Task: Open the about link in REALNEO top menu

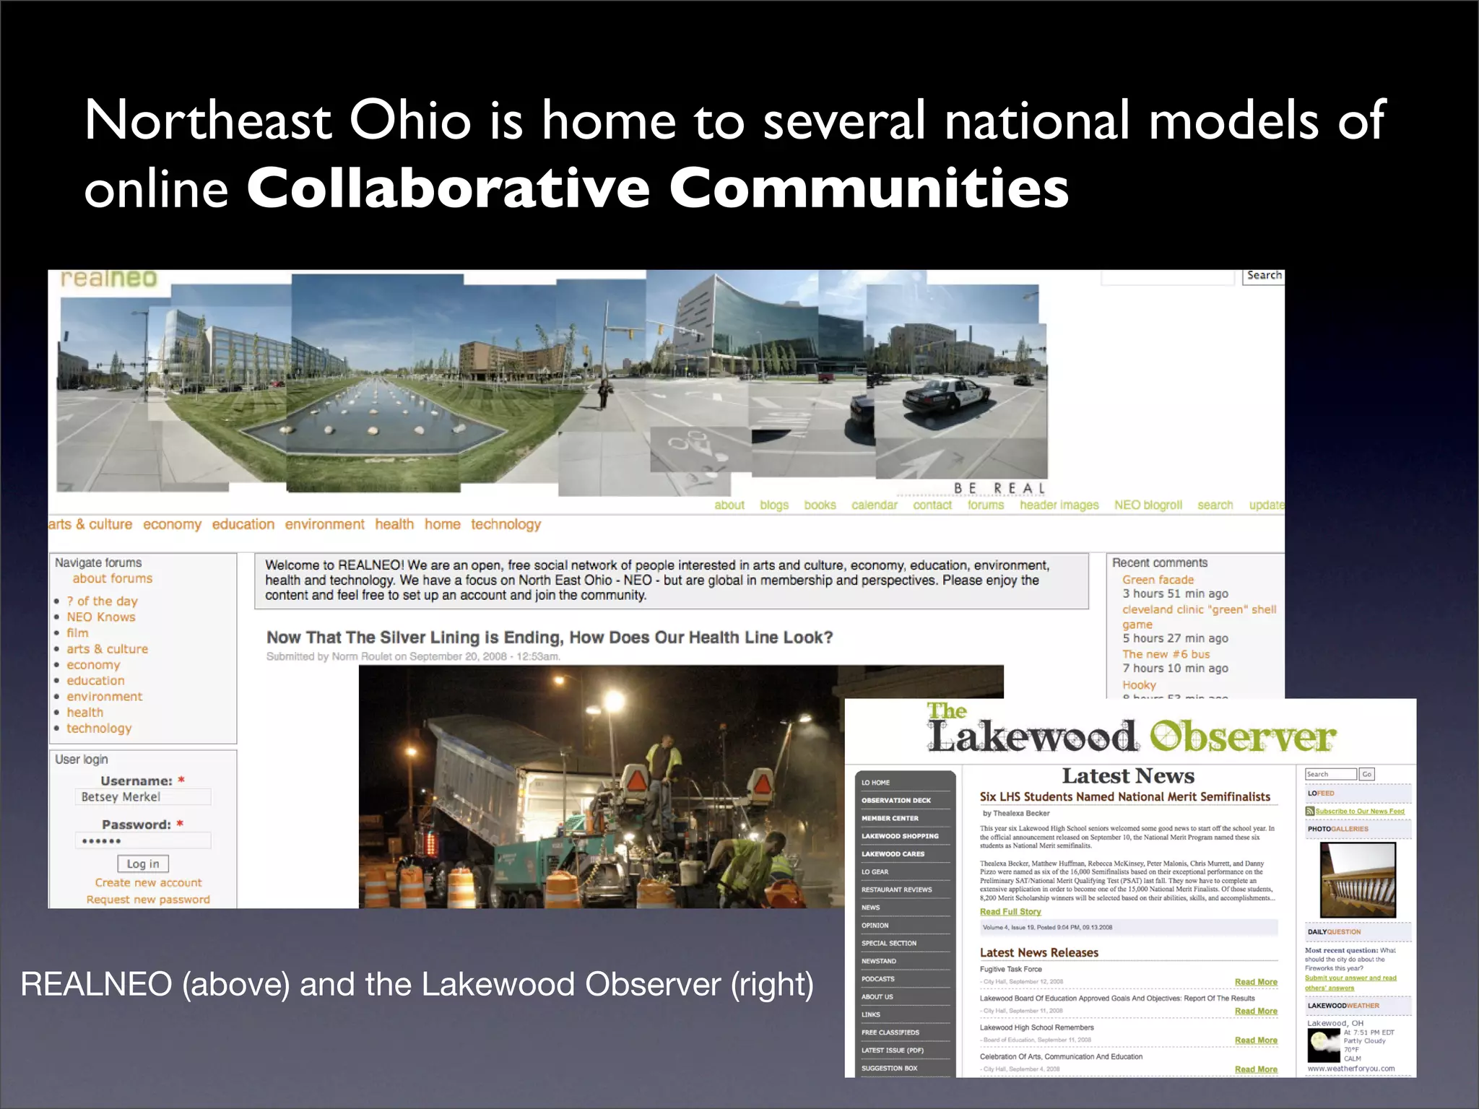Action: coord(729,505)
